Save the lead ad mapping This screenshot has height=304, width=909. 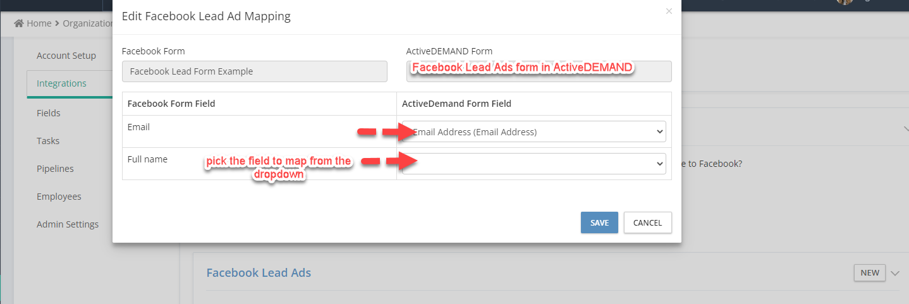coord(599,222)
